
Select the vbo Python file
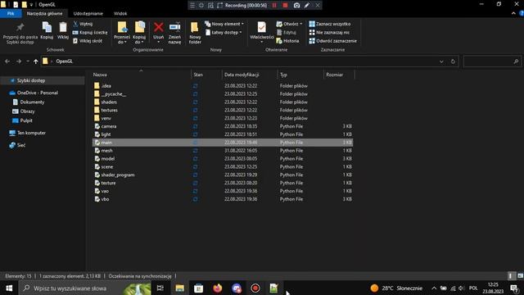coord(223,199)
